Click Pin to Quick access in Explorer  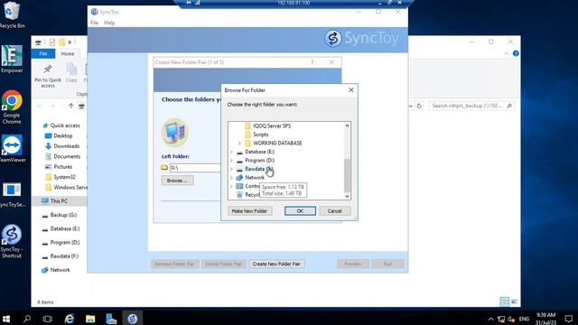[48, 76]
